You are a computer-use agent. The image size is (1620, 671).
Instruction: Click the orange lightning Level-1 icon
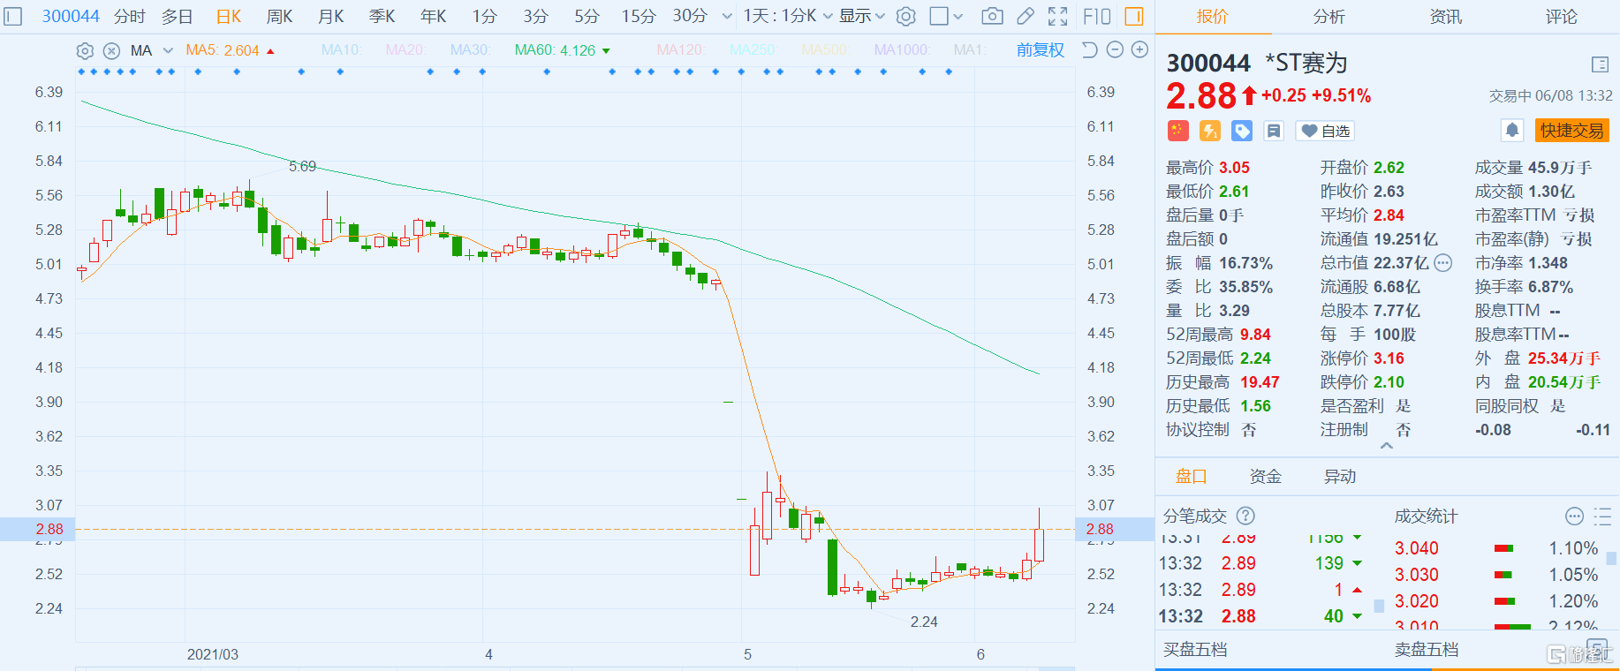point(1209,131)
